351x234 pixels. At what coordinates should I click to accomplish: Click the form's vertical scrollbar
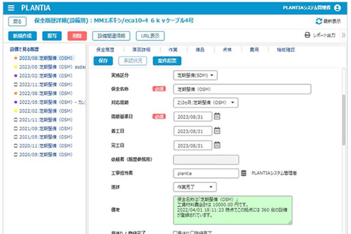[344, 120]
